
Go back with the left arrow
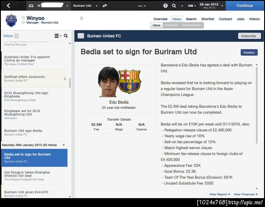pyautogui.click(x=8, y=6)
